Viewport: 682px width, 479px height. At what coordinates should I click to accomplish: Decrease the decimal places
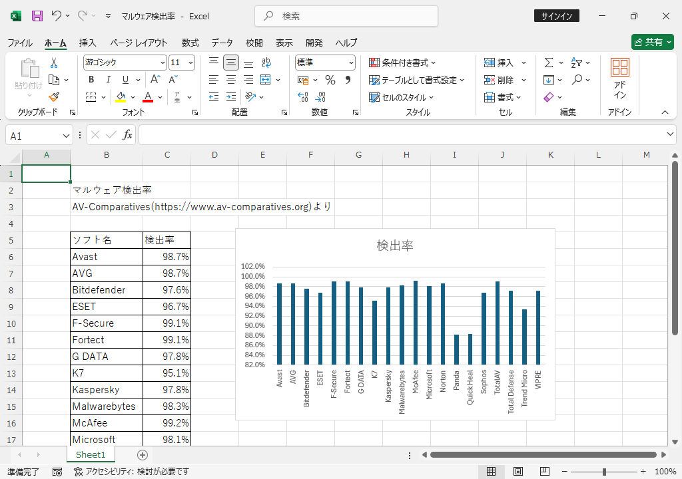[x=320, y=97]
